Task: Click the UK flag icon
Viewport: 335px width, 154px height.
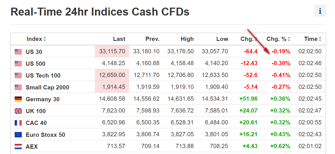Action: click(18, 111)
